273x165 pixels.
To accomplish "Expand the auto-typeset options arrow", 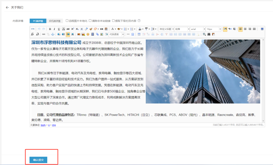I will click(98, 29).
